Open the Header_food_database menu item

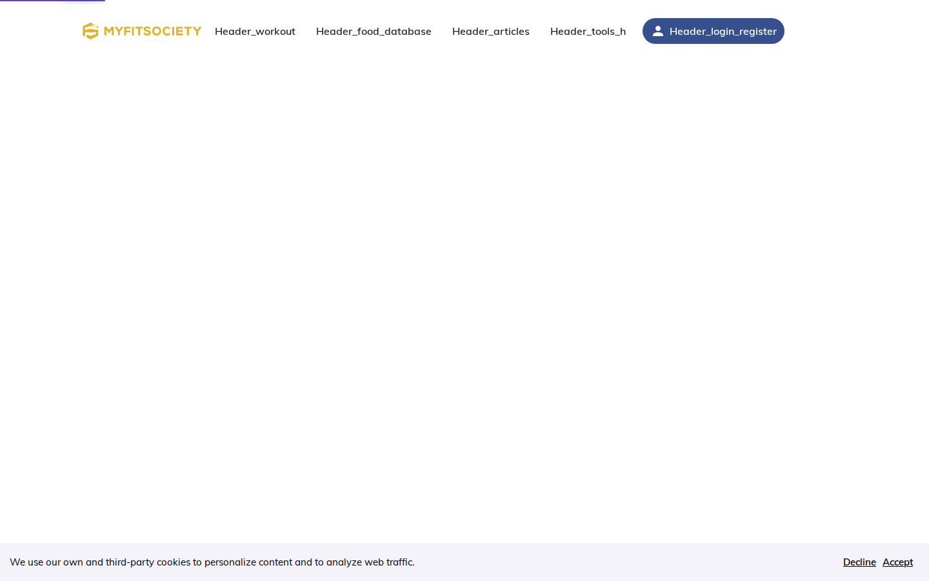(x=374, y=31)
